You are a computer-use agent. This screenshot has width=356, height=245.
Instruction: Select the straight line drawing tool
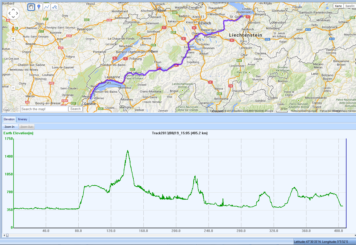pyautogui.click(x=47, y=7)
